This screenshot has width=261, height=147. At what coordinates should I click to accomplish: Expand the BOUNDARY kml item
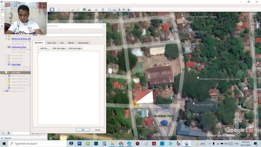pyautogui.click(x=3, y=88)
